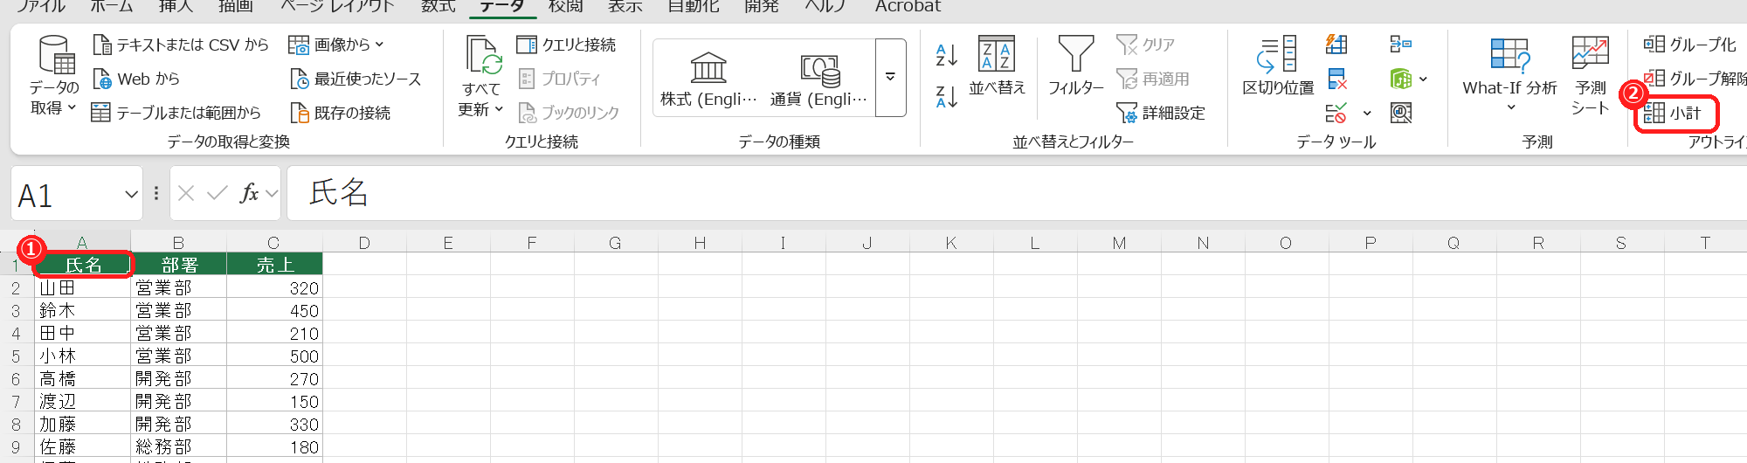Open 既存の接続 dialog
Screen dimensions: 1747x463
tap(340, 113)
